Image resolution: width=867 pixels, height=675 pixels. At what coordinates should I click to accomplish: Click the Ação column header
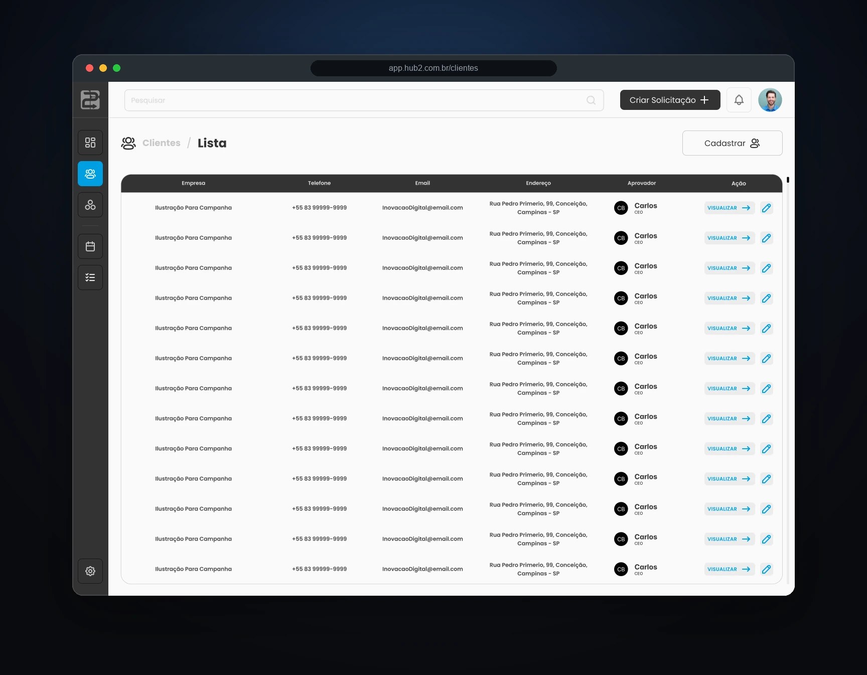coord(739,183)
